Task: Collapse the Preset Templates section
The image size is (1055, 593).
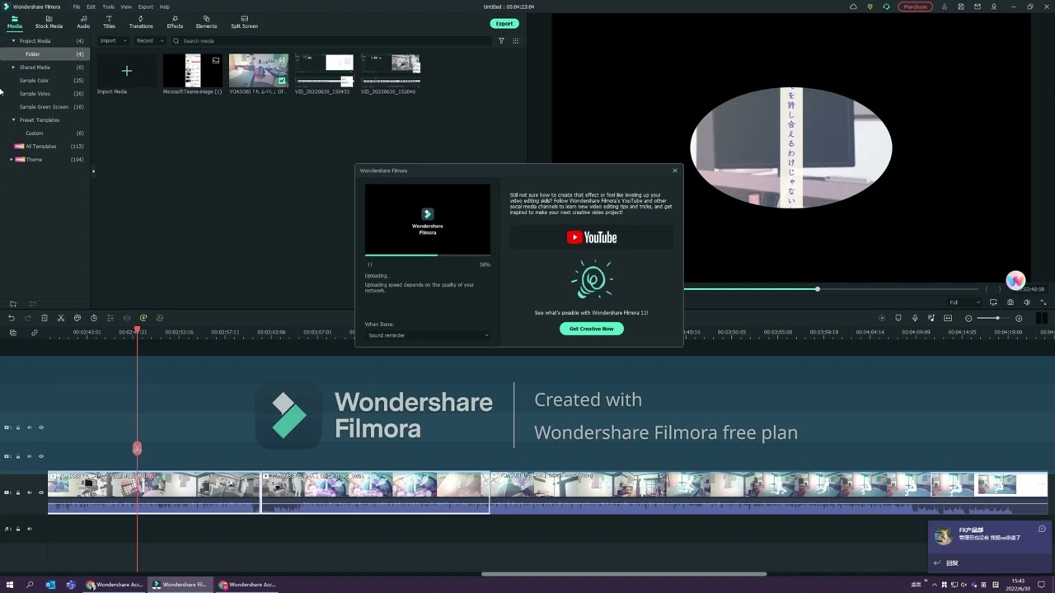Action: click(13, 120)
